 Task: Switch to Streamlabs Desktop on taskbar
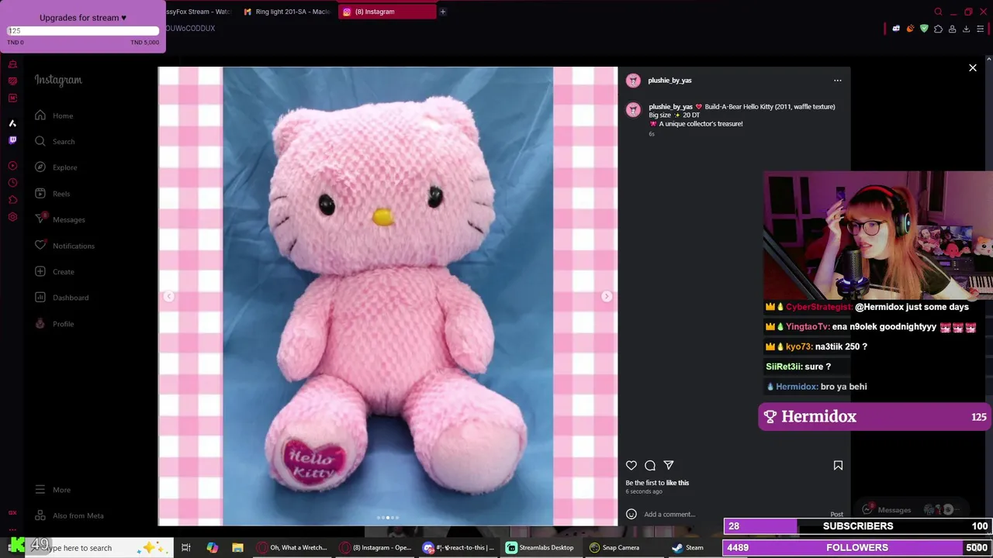pos(540,548)
